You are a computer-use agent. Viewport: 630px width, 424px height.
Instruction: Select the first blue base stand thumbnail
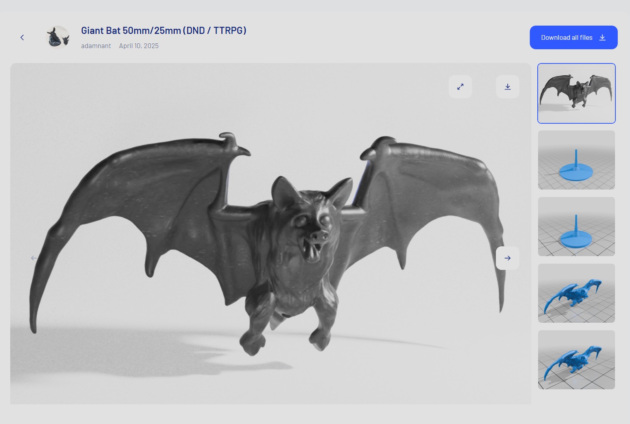click(576, 160)
